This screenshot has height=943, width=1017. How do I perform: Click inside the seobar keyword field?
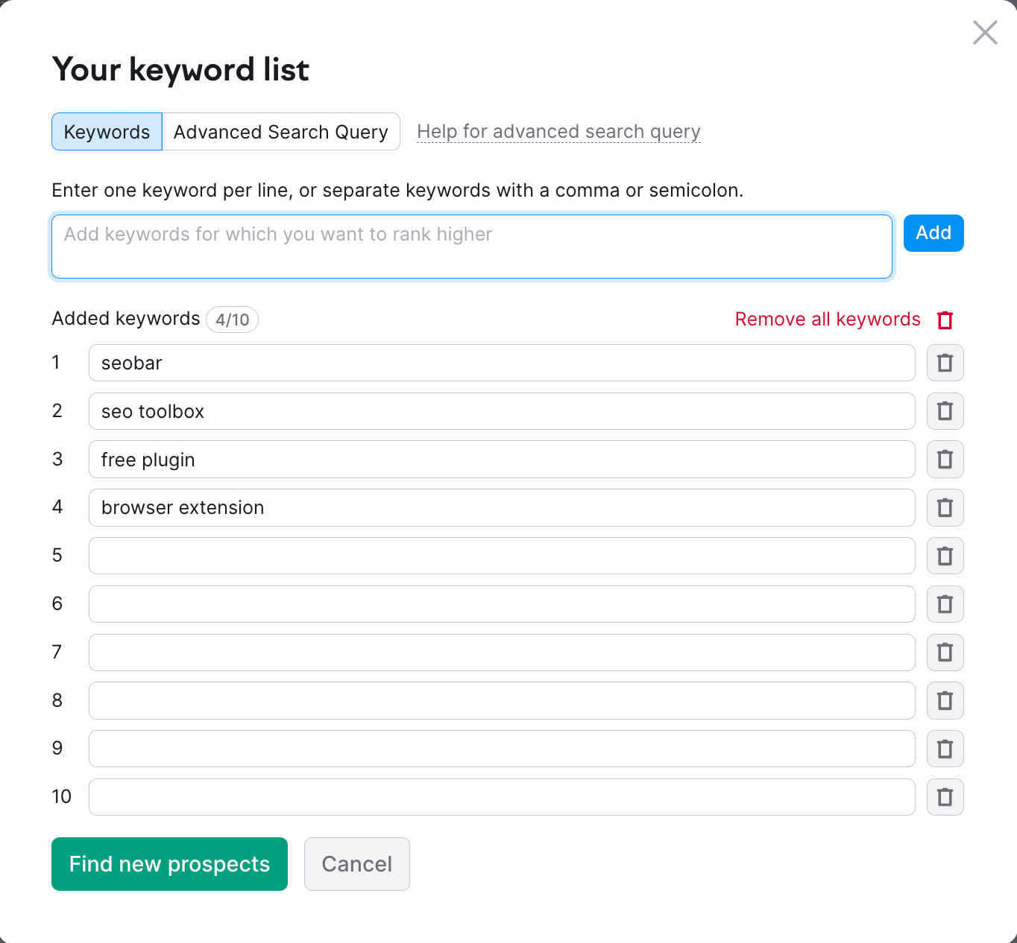[501, 363]
